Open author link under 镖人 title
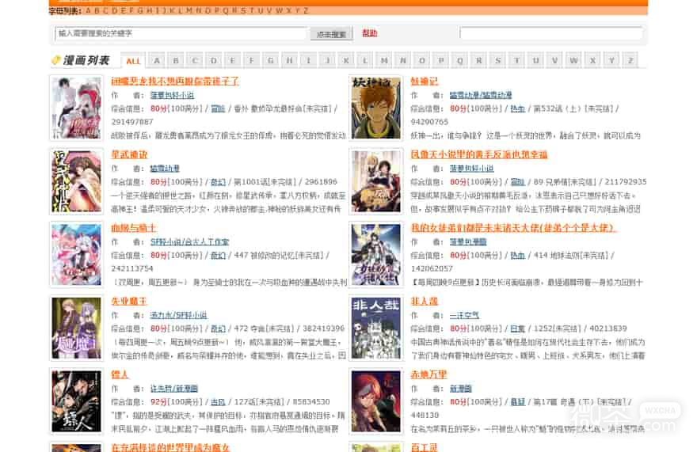 click(173, 389)
